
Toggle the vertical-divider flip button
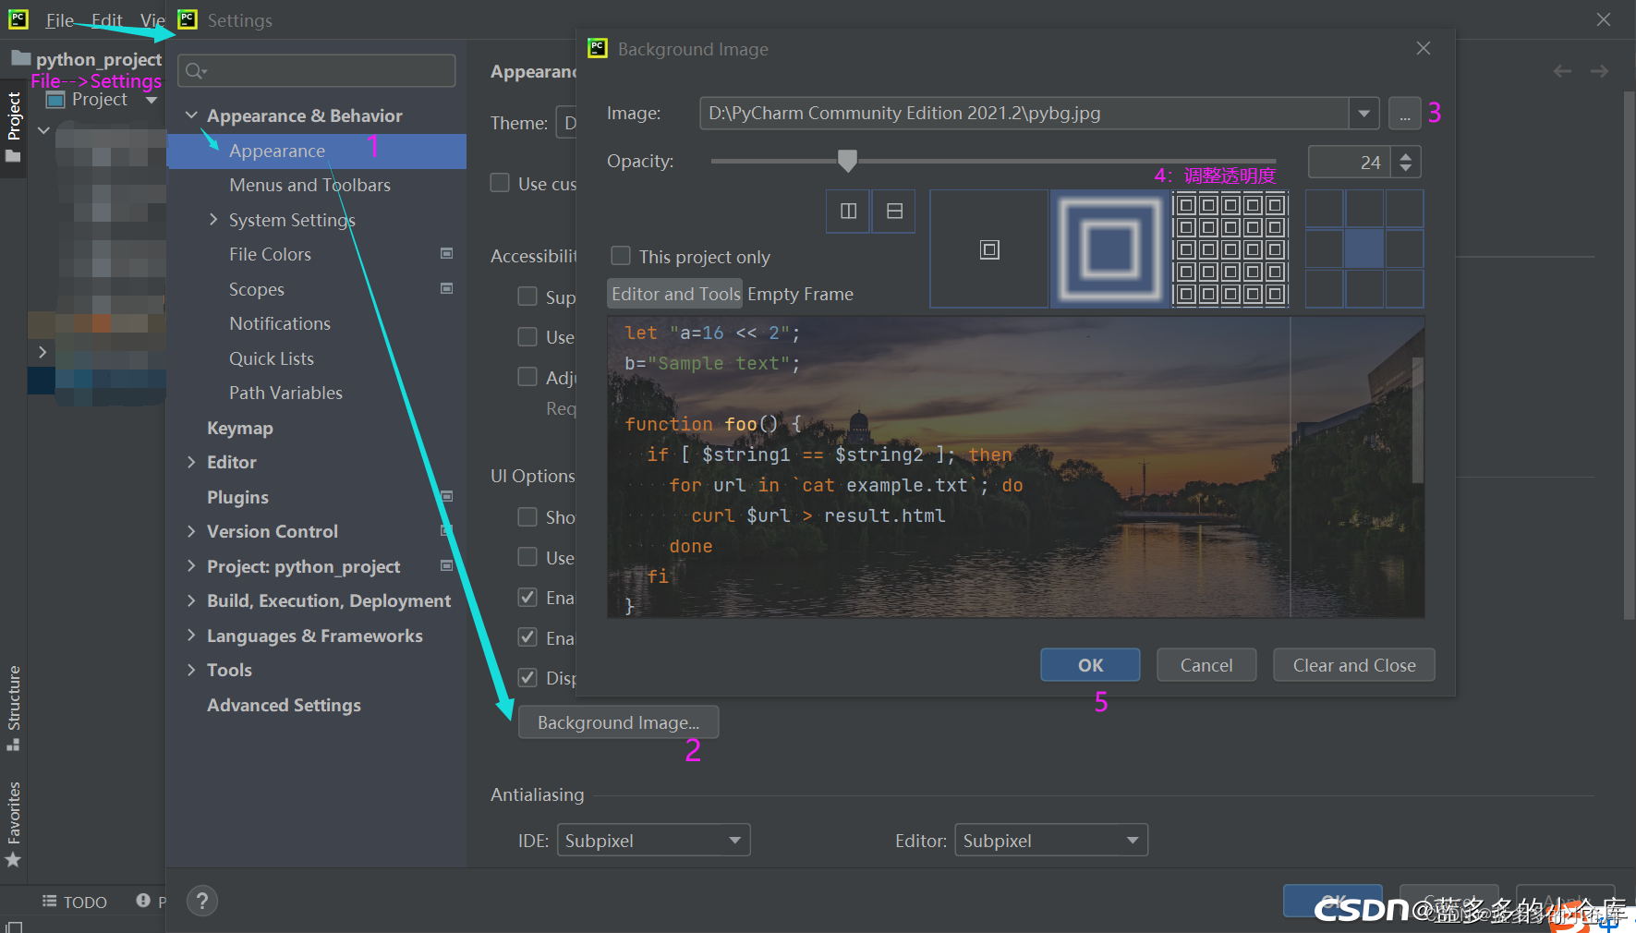(x=848, y=212)
